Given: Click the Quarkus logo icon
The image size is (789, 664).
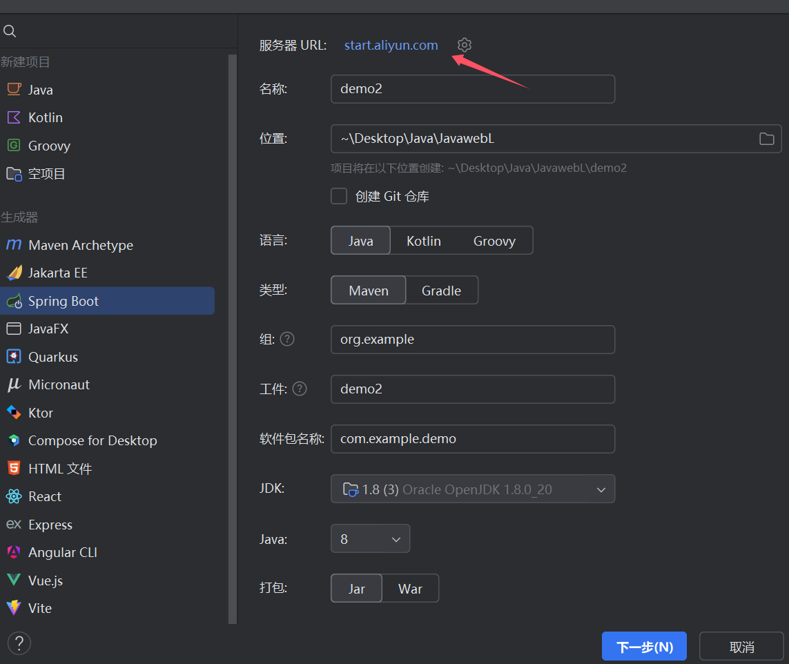Looking at the screenshot, I should point(14,357).
